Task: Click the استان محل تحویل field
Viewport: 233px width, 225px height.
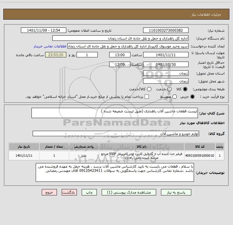Action: pos(166,73)
